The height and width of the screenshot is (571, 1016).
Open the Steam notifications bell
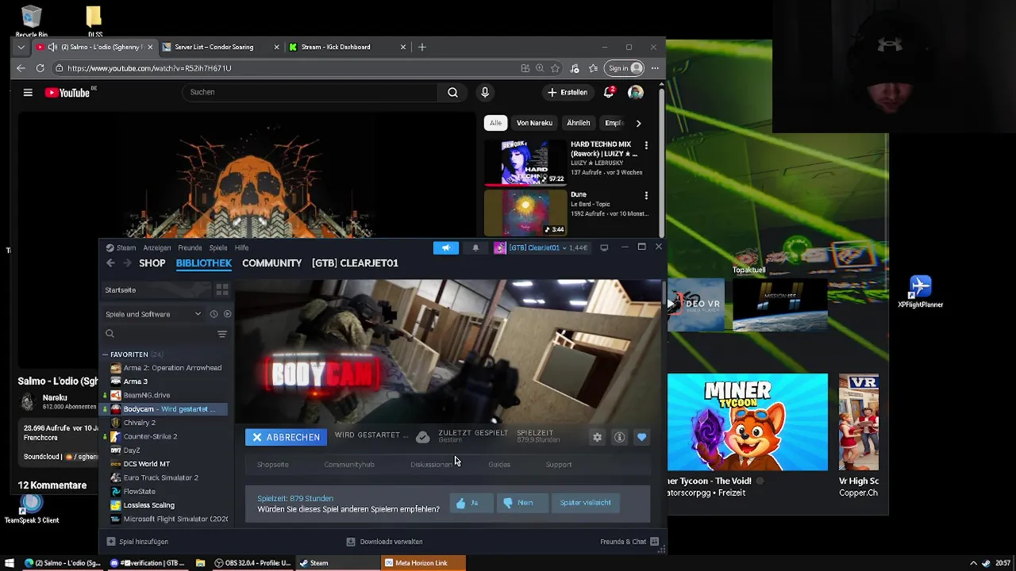(x=475, y=247)
